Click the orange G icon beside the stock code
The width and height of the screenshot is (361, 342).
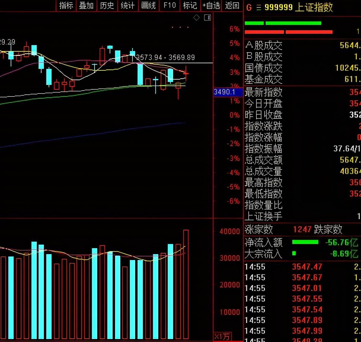point(249,8)
